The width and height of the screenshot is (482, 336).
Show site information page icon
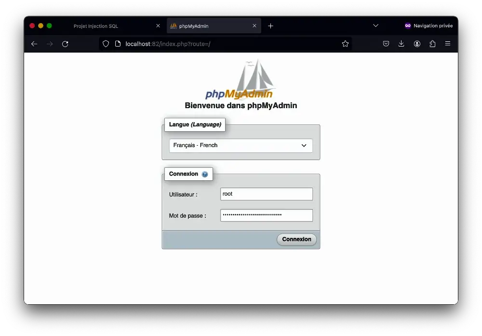click(x=118, y=44)
